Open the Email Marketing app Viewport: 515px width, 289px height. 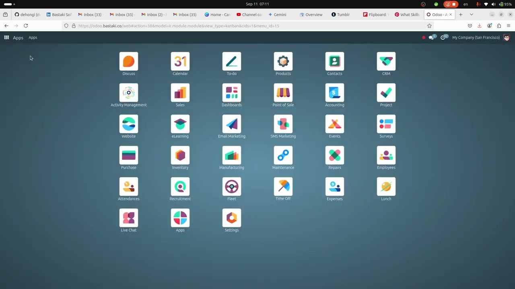[232, 124]
